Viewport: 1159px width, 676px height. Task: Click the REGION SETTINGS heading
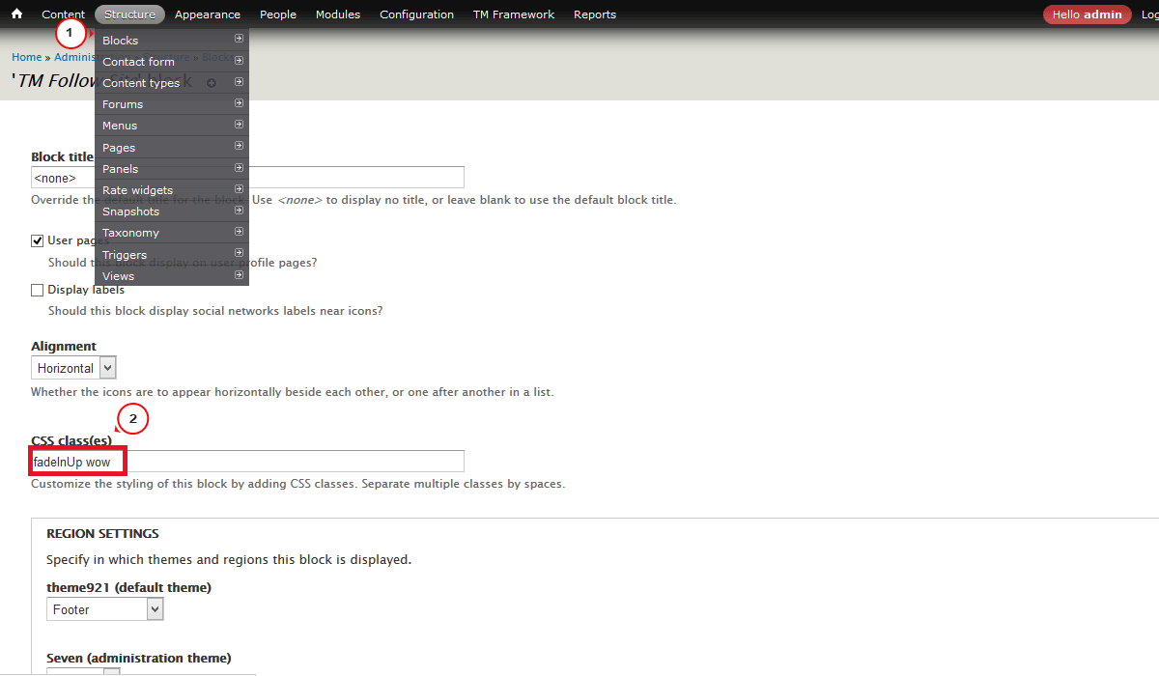[102, 533]
